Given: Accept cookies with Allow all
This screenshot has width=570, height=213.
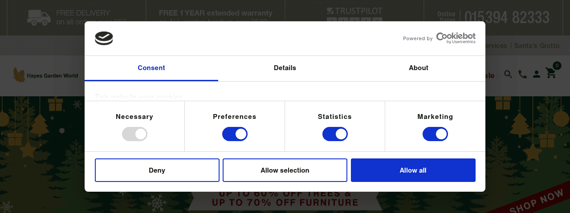Looking at the screenshot, I should tap(413, 170).
